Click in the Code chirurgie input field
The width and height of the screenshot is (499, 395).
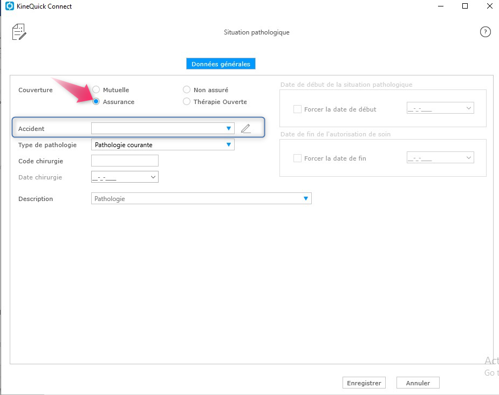[x=125, y=161]
